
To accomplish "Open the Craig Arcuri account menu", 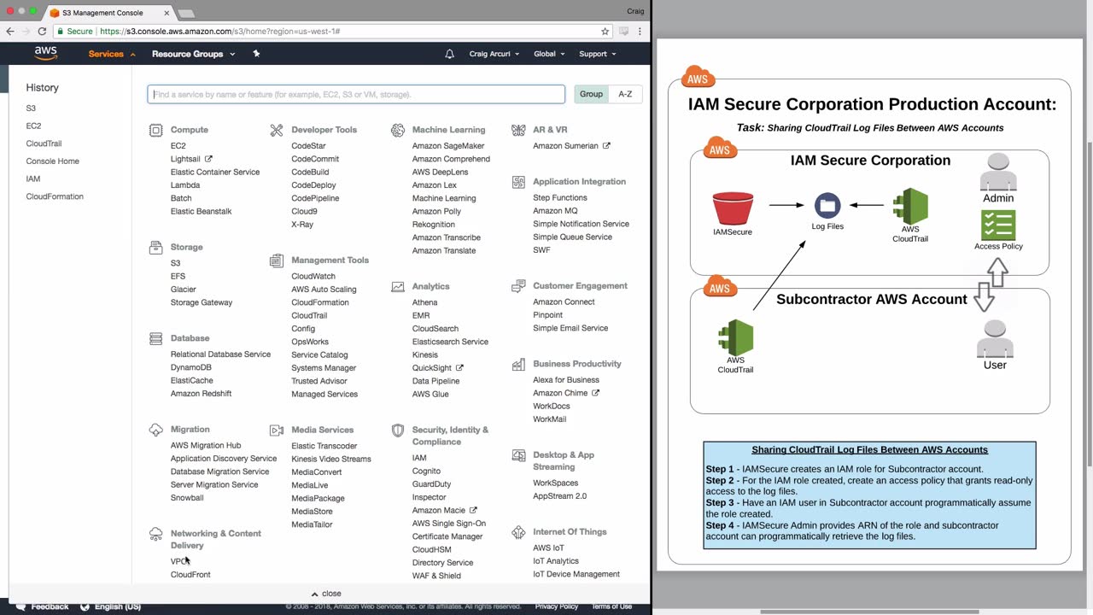I will (x=494, y=54).
